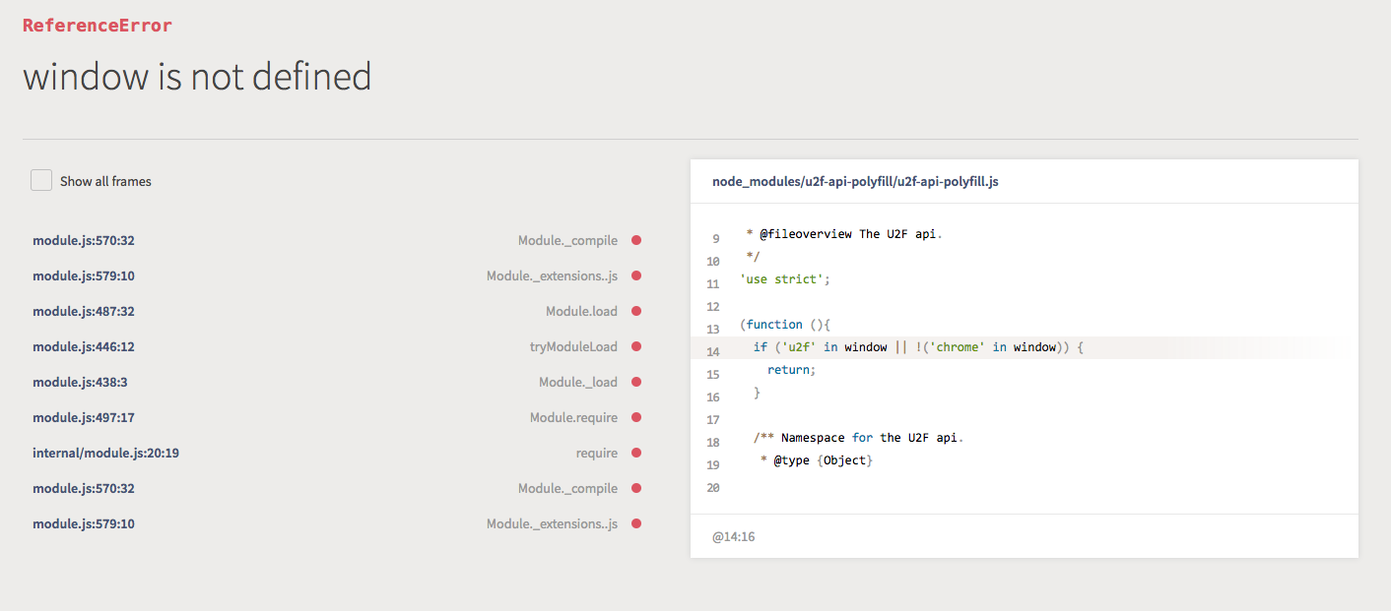The width and height of the screenshot is (1391, 611).
Task: Enable the Show all frames checkbox
Action: click(41, 180)
